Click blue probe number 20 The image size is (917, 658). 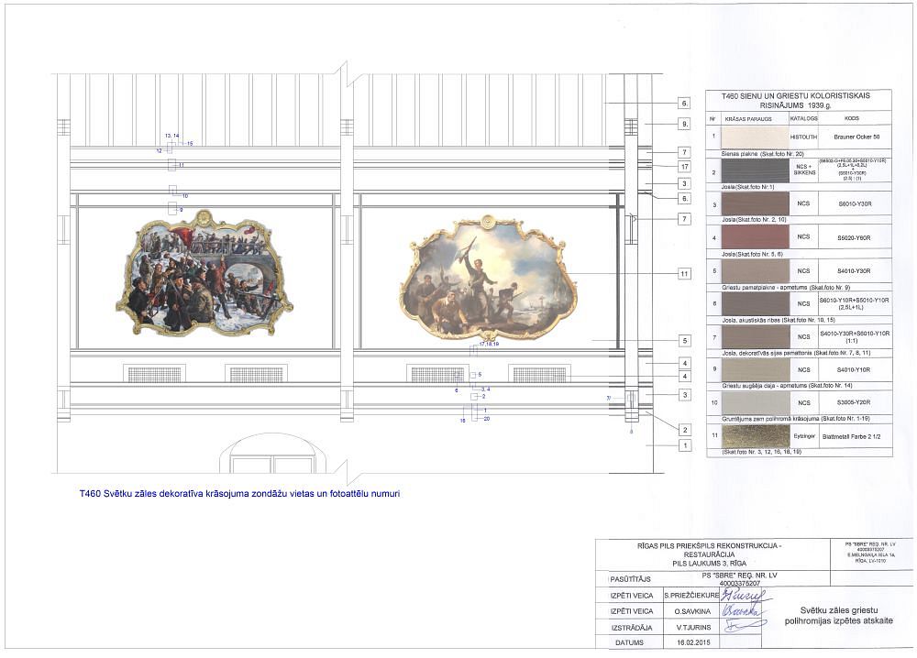pos(487,419)
